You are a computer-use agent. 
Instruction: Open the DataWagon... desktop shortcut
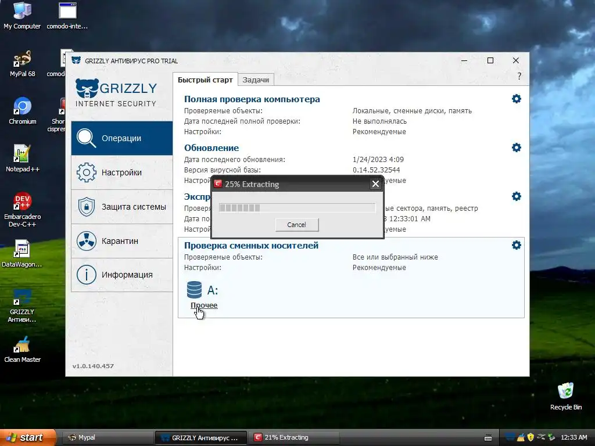pyautogui.click(x=22, y=253)
